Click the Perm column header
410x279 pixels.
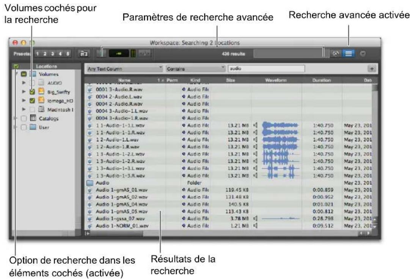click(172, 80)
